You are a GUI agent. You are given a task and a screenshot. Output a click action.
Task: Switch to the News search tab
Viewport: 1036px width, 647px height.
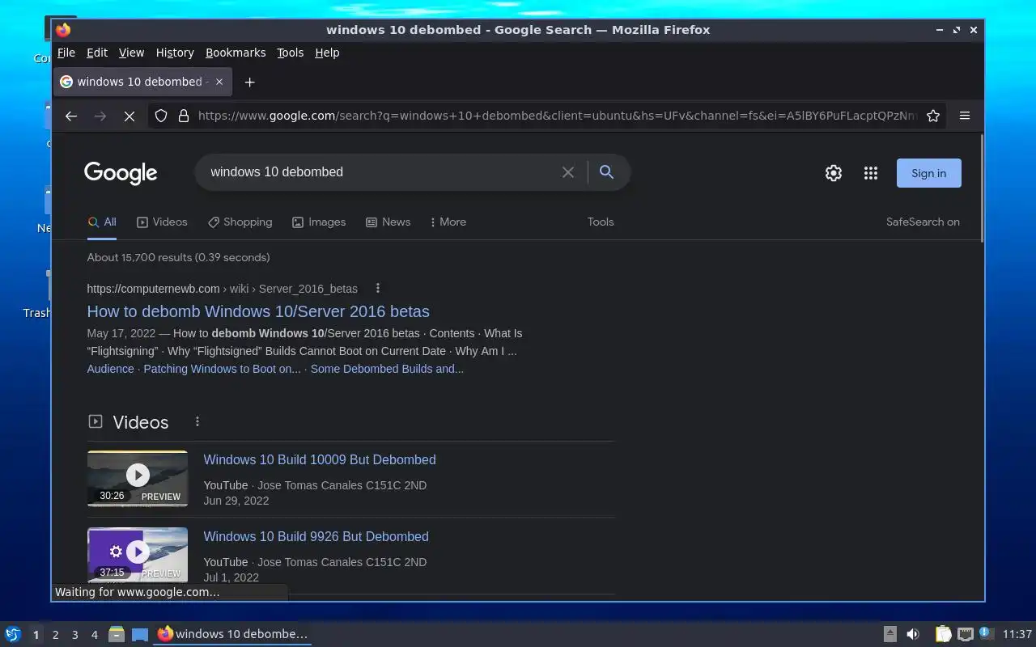[x=388, y=222]
